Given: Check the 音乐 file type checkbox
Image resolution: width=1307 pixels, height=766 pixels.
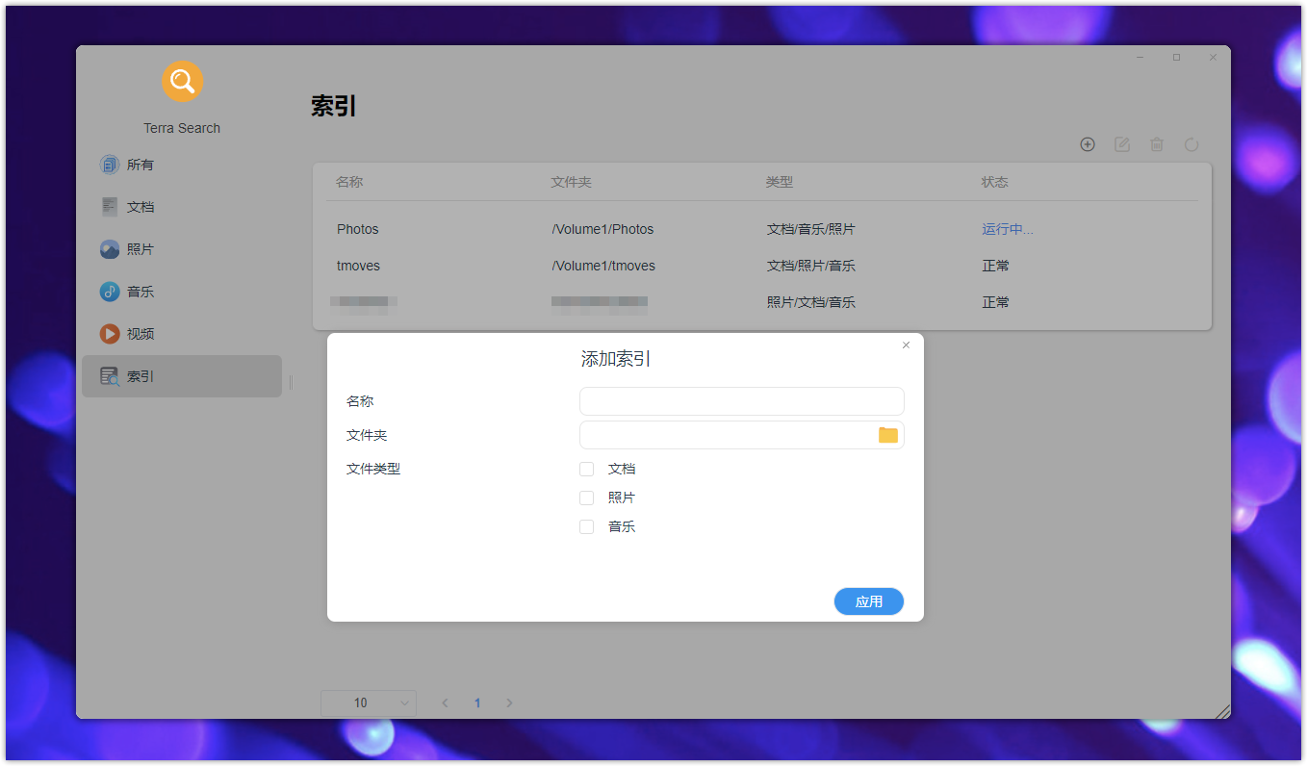Looking at the screenshot, I should coord(586,526).
